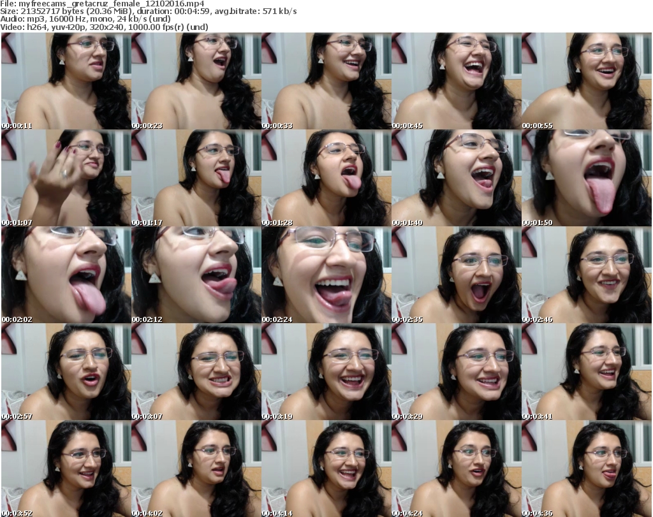Select the thumbnail stamped 00:01:50
The image size is (653, 517).
pyautogui.click(x=587, y=178)
